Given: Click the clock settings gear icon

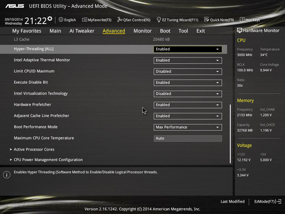Looking at the screenshot, I should [50, 19].
